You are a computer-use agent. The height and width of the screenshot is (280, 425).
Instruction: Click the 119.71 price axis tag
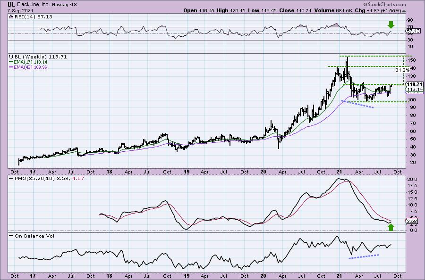tap(415, 84)
